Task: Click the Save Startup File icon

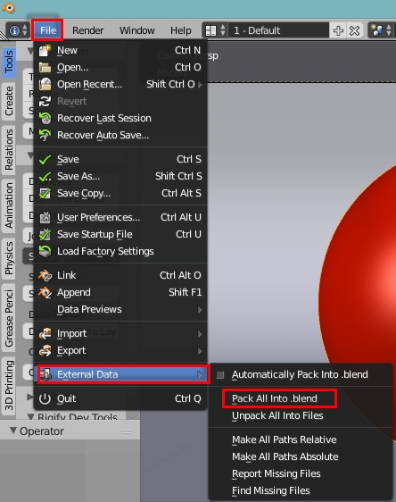Action: 45,234
